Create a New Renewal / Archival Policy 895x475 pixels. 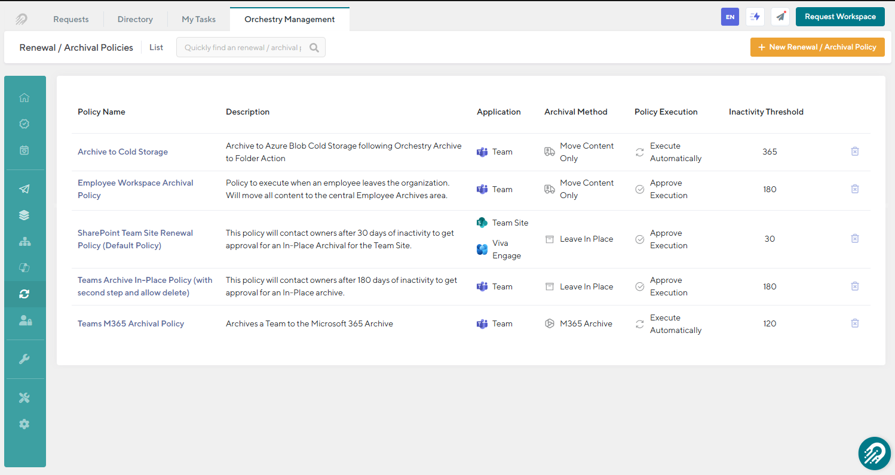[x=817, y=47]
